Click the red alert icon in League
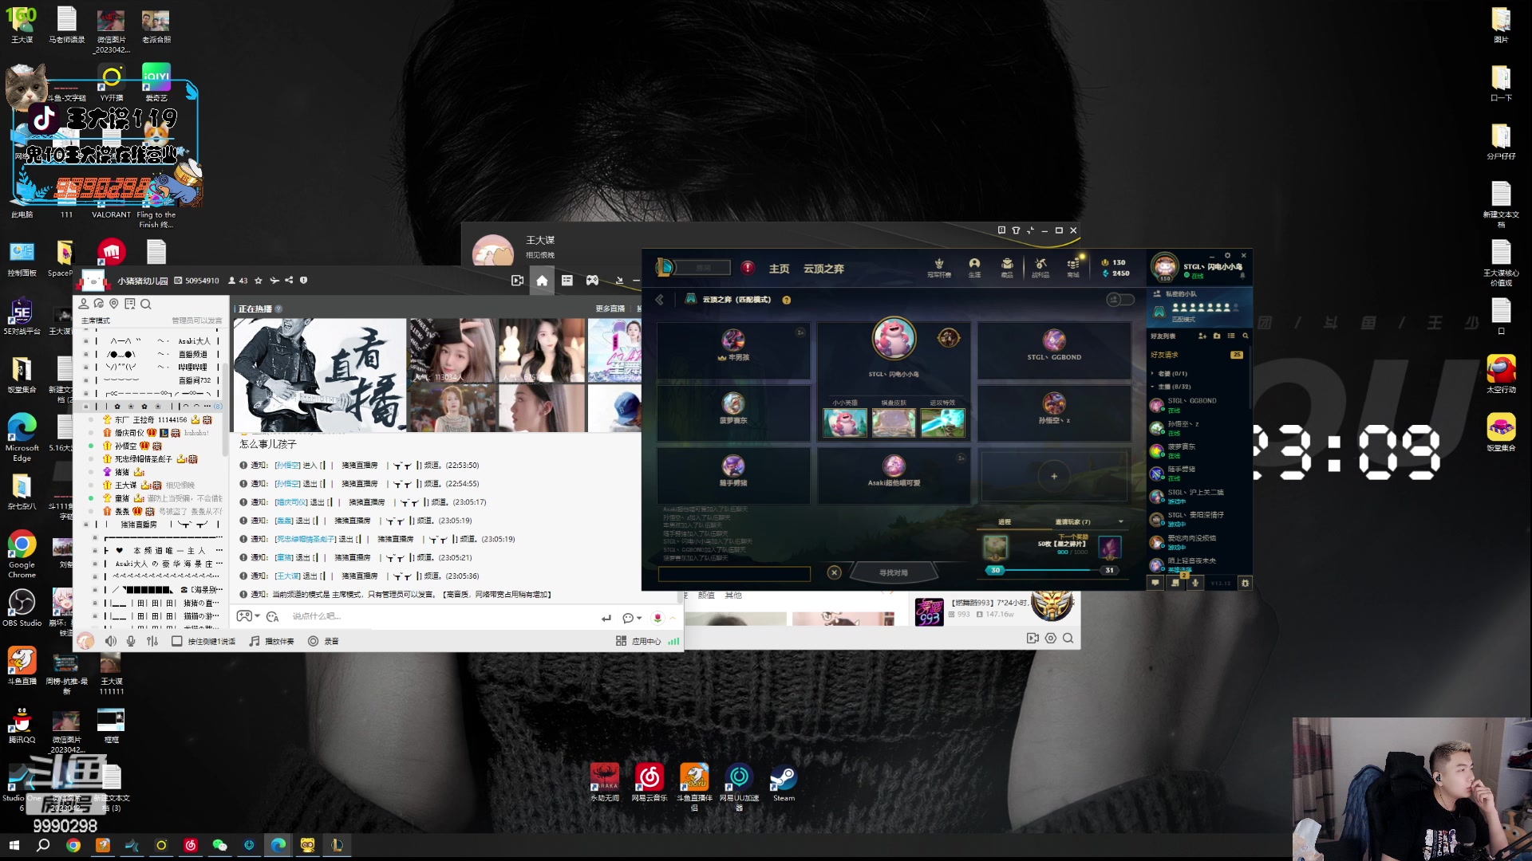The image size is (1532, 861). 748,268
